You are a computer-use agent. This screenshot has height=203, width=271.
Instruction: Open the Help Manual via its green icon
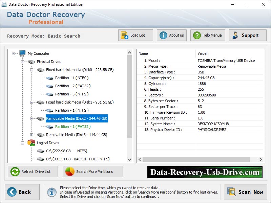(196, 35)
